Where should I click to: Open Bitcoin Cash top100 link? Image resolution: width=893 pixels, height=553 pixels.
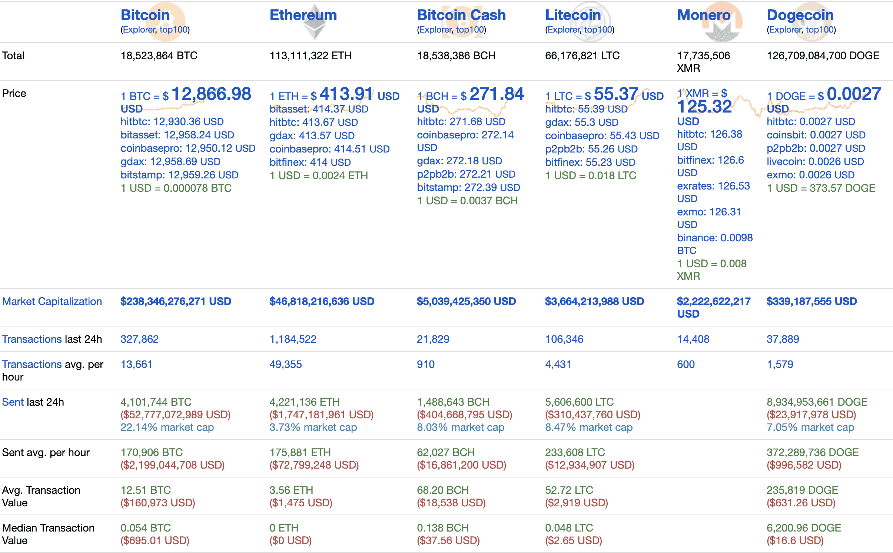coord(470,30)
